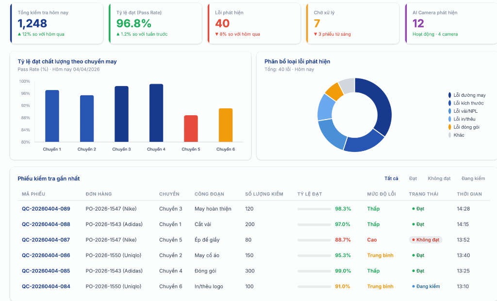Click the Không đạt status badge
The width and height of the screenshot is (497, 301).
[x=426, y=240]
